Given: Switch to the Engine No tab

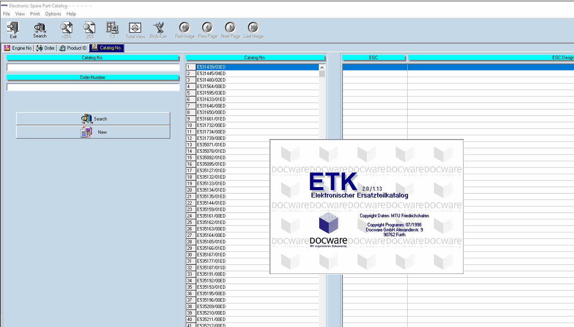Looking at the screenshot, I should point(18,48).
